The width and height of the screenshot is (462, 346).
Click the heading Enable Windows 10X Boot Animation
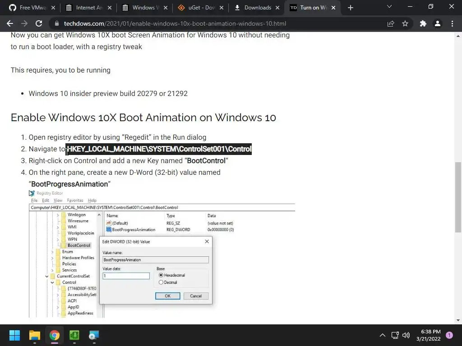click(x=143, y=118)
